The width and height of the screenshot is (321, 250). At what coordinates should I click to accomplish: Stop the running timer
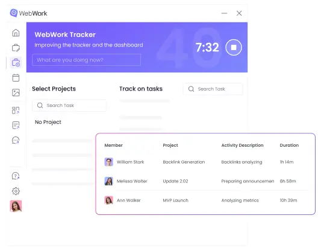[x=234, y=48]
